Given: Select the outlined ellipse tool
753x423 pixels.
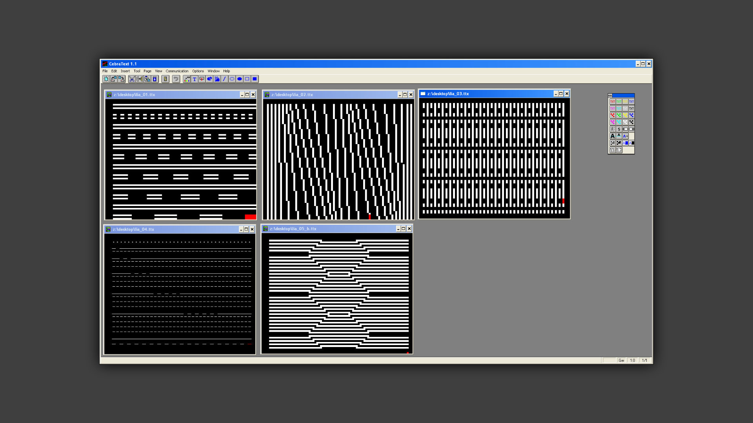Looking at the screenshot, I should pyautogui.click(x=232, y=79).
